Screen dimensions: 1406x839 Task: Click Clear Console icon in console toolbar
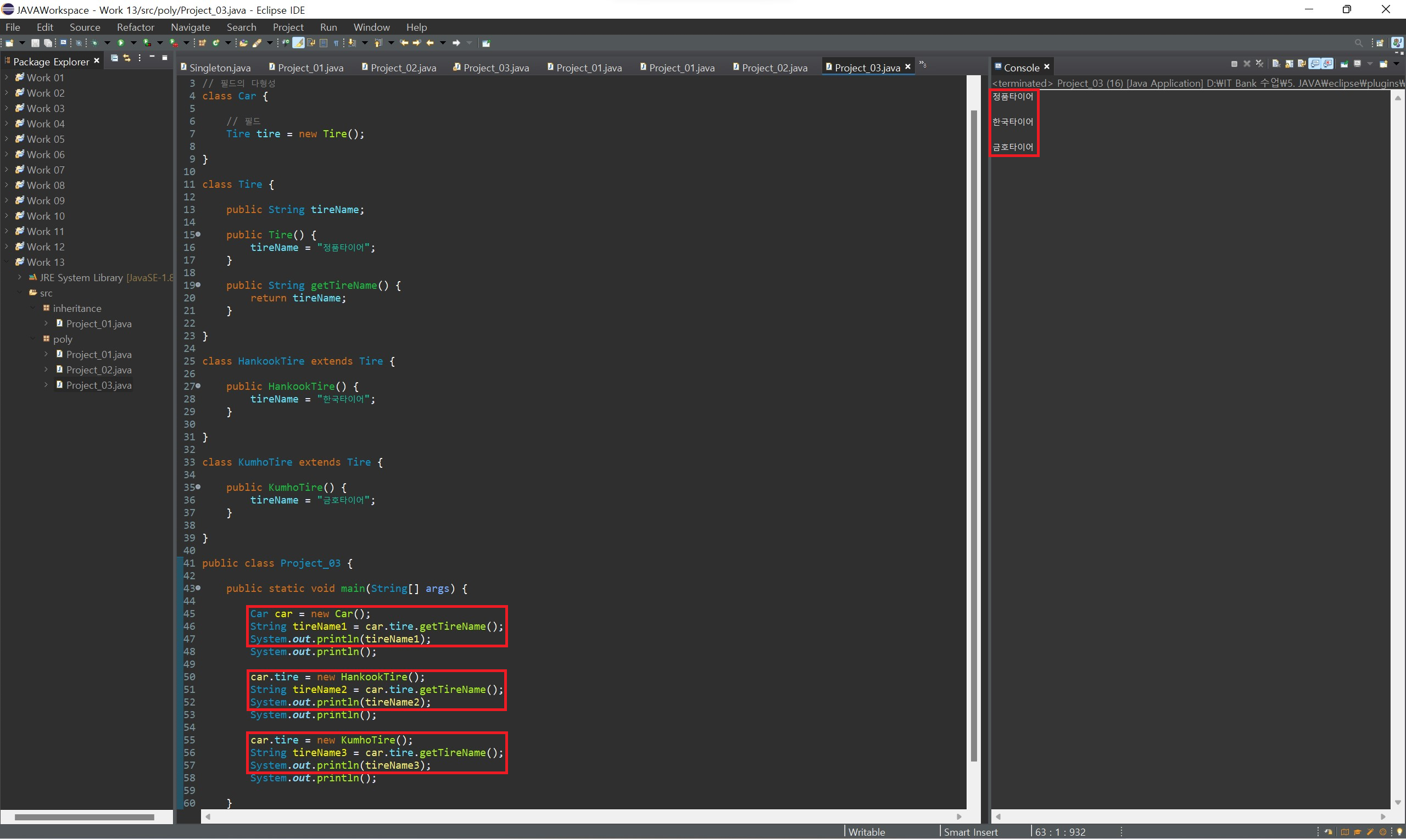click(1276, 64)
